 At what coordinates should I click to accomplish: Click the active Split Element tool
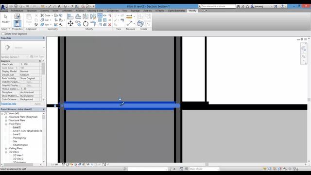100,16
